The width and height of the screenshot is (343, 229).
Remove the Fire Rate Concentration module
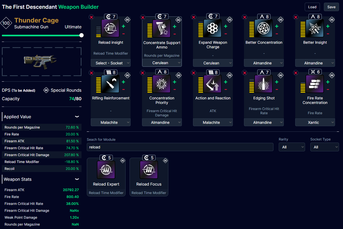click(x=296, y=73)
